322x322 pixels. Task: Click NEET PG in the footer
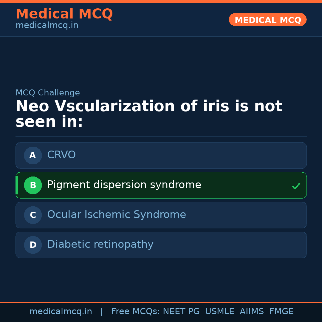coord(181,312)
